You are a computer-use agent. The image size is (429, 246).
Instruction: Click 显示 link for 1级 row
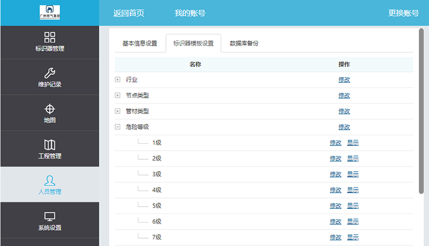(x=353, y=143)
